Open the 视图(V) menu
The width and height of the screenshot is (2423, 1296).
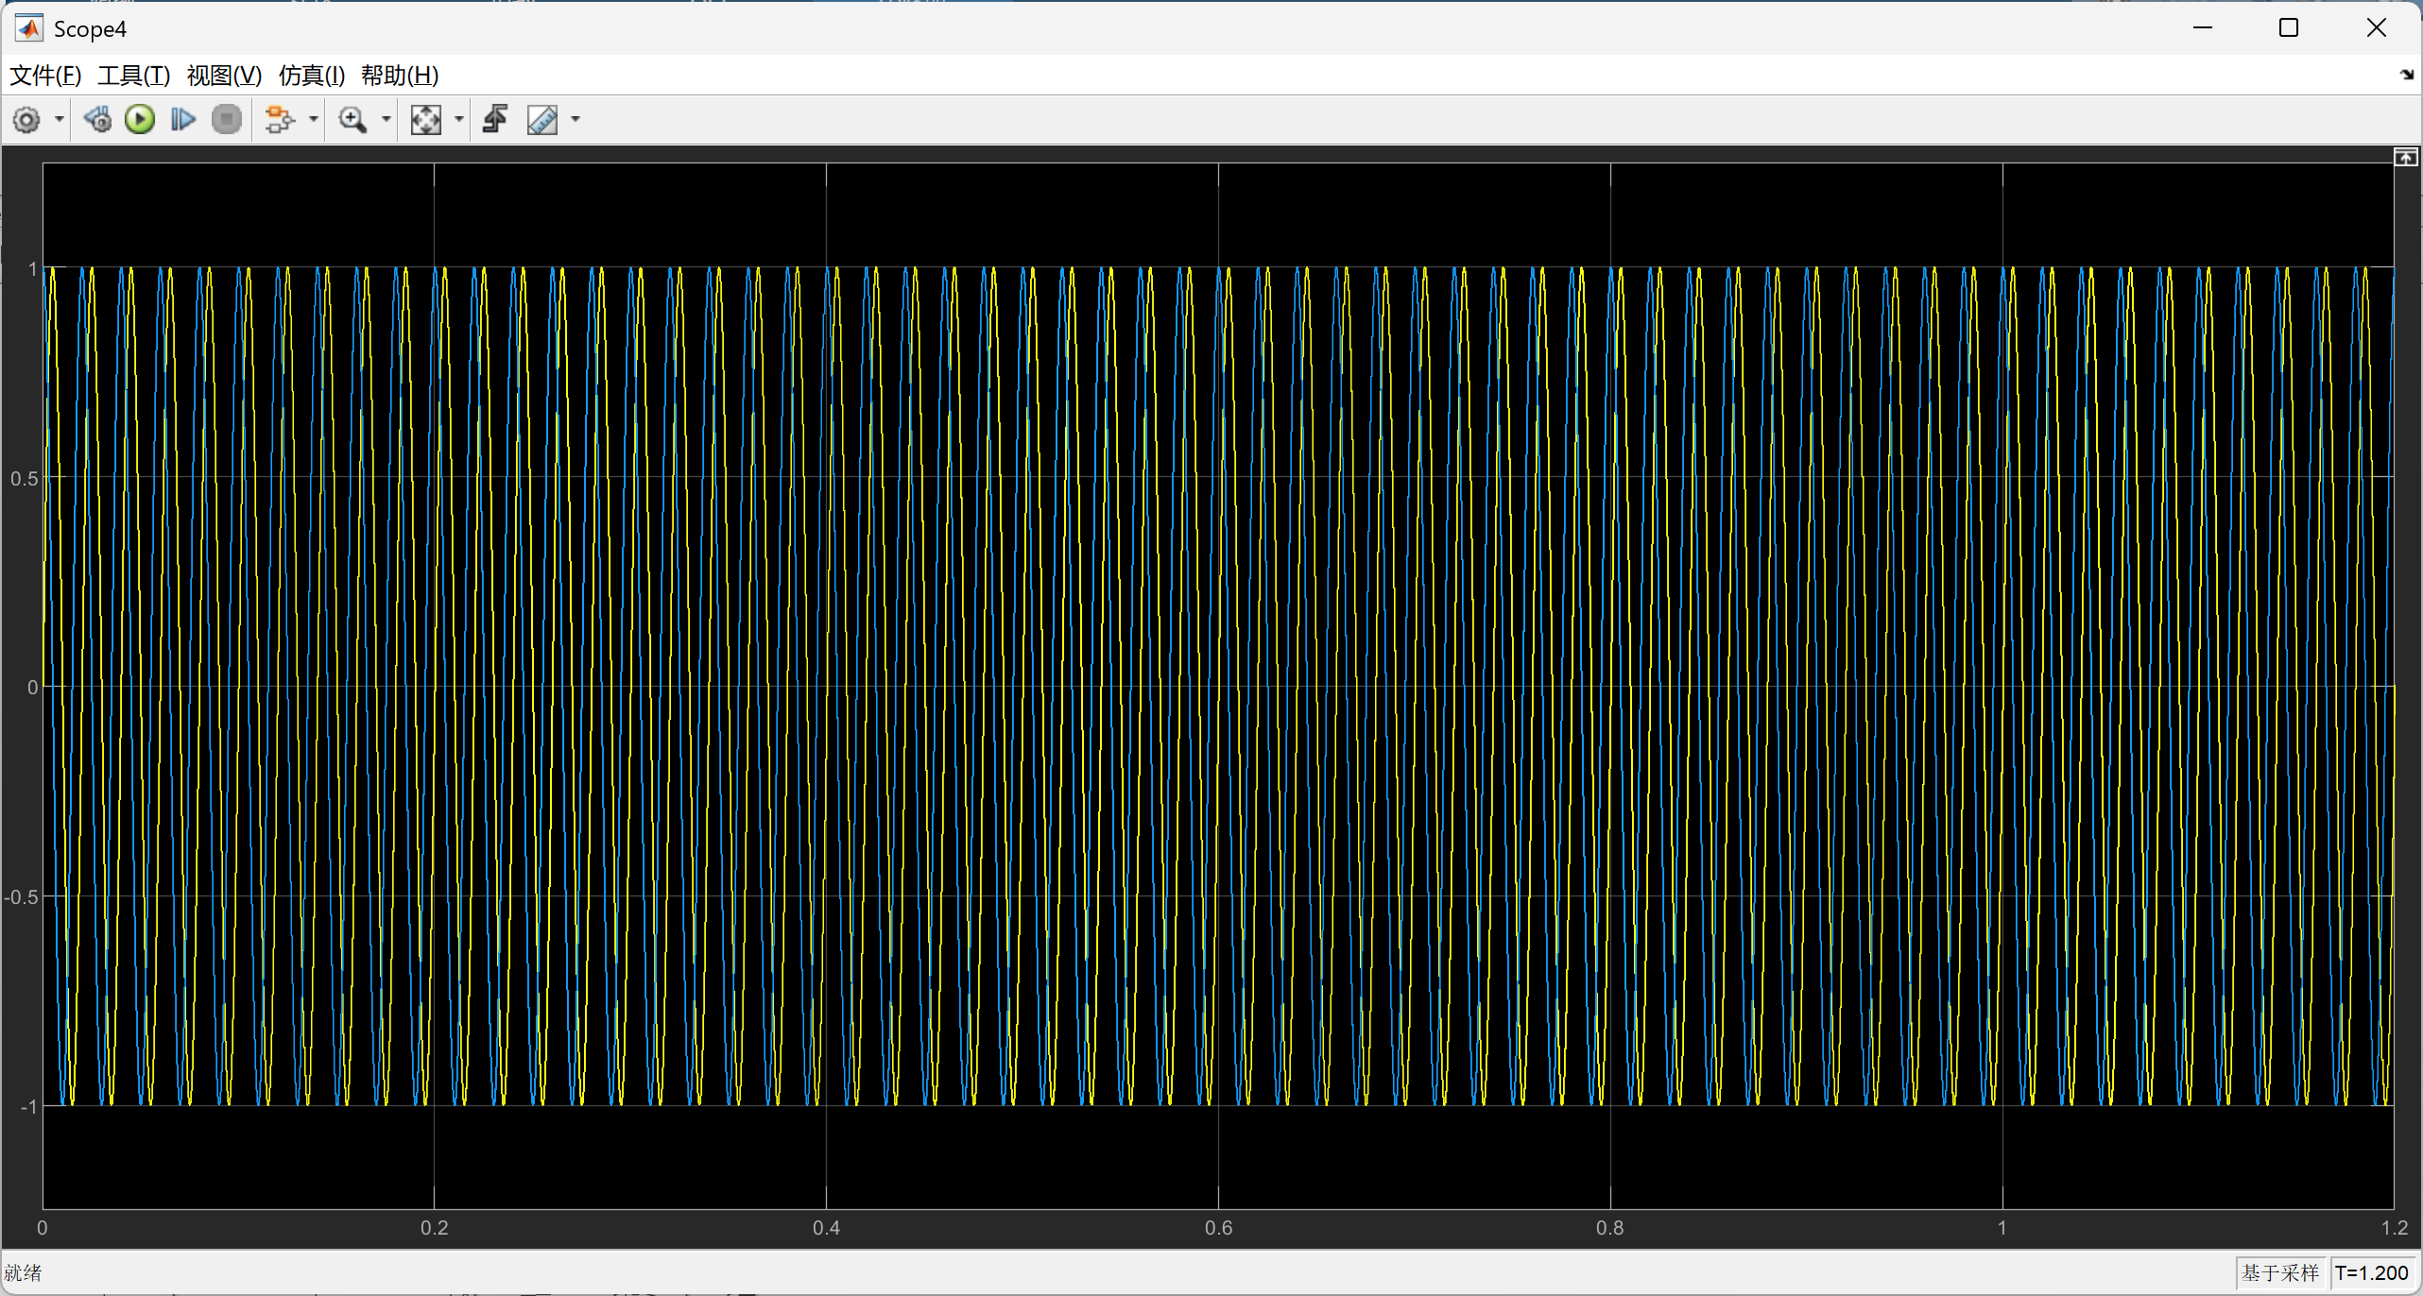pos(224,76)
